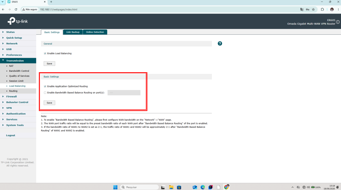Image resolution: width=341 pixels, height=190 pixels.
Task: Open notifications bell in tray
Action: (x=337, y=187)
